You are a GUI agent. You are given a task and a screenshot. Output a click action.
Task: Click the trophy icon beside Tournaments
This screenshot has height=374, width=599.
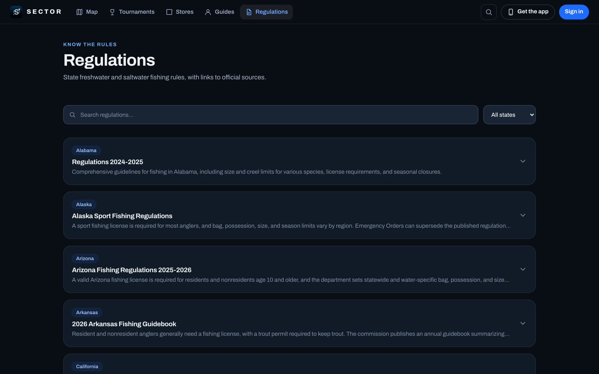[x=112, y=12]
